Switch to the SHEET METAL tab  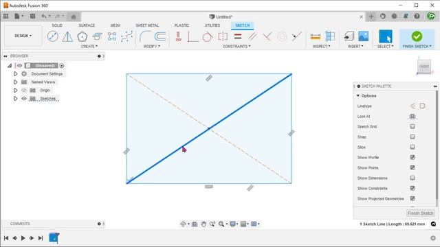(147, 25)
